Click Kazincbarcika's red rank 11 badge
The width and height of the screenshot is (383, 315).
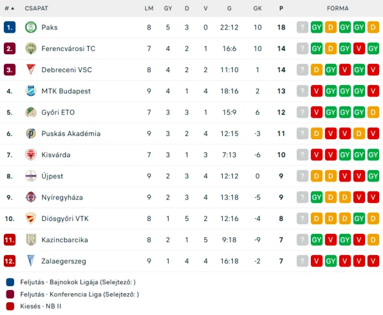coord(9,240)
